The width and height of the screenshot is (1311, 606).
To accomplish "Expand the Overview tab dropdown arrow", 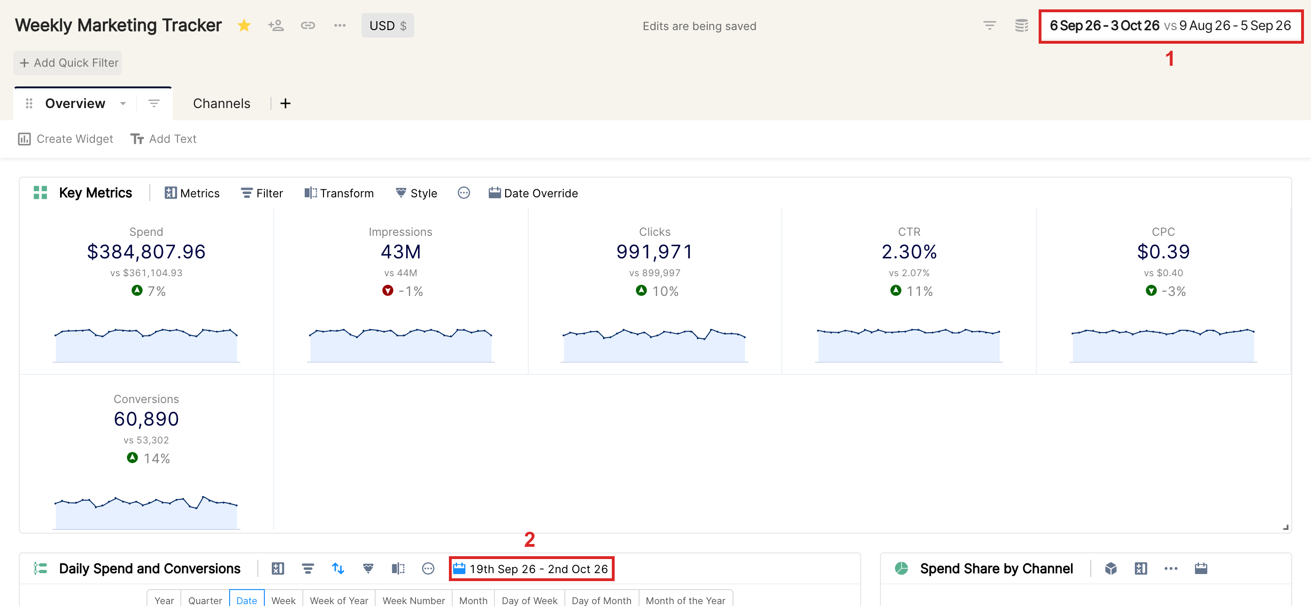I will [123, 103].
